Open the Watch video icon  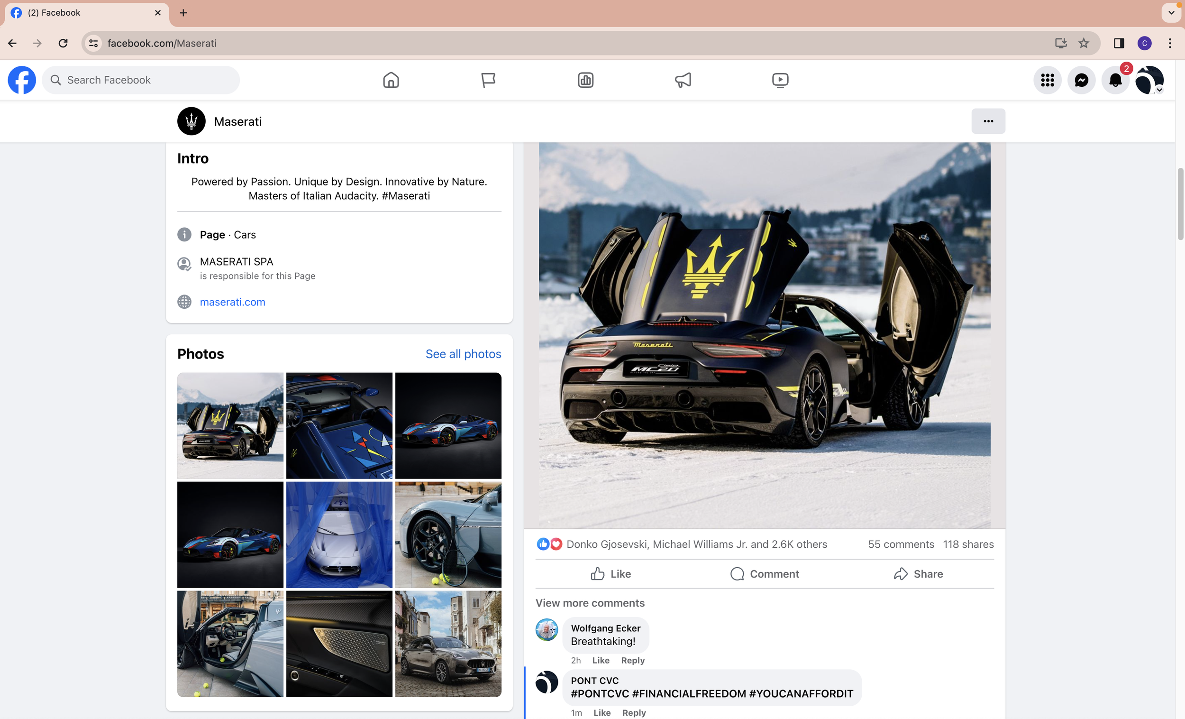(780, 80)
